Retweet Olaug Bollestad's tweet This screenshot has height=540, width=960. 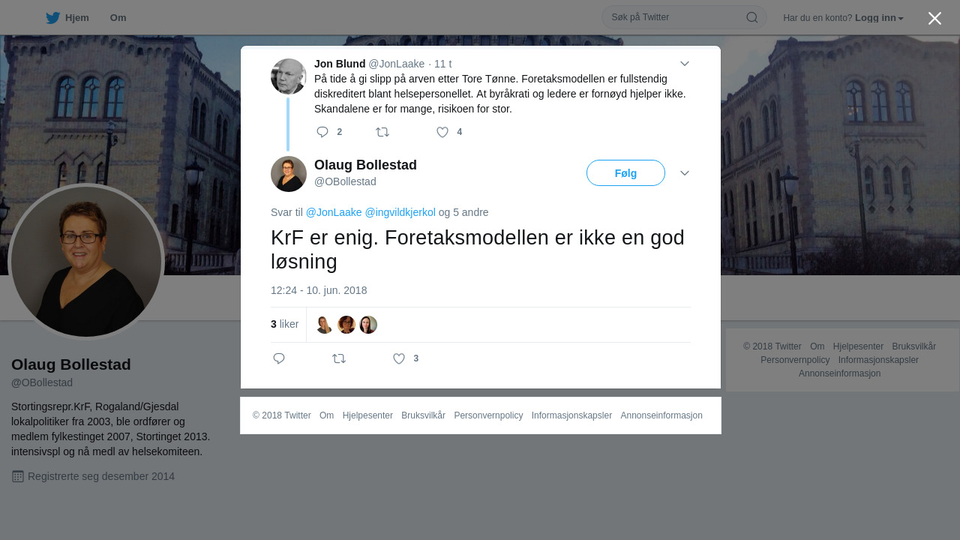coord(339,358)
